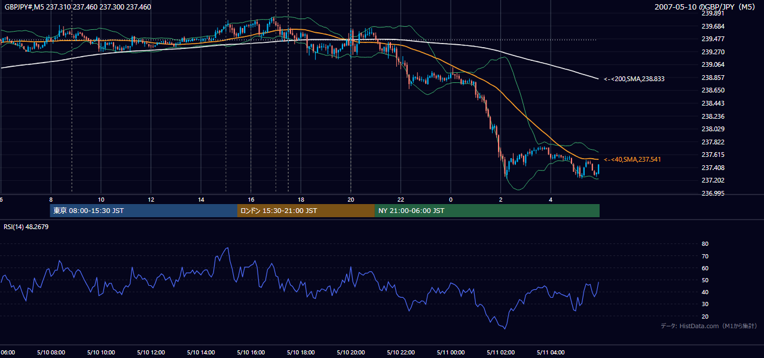Click the hour label 22 under the price chart
The image size is (764, 358).
pos(401,200)
